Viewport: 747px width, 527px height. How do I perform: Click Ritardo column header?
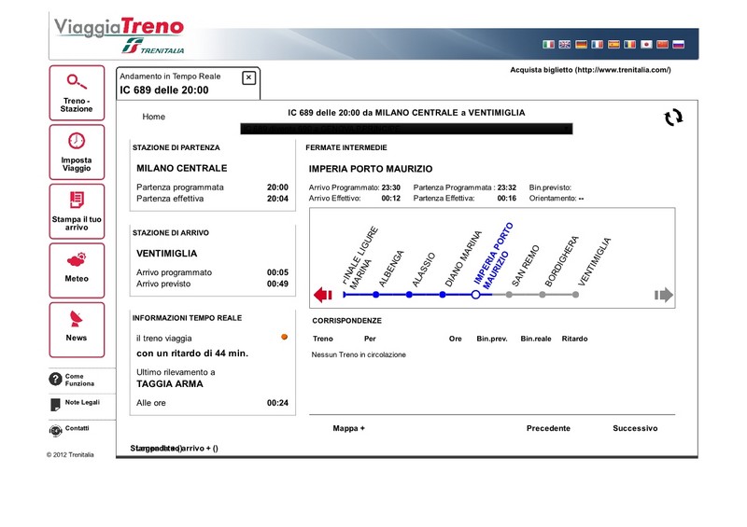click(574, 339)
